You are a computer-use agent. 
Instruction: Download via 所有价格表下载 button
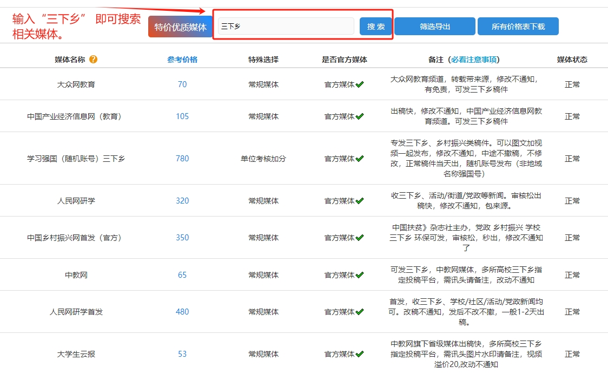point(518,27)
